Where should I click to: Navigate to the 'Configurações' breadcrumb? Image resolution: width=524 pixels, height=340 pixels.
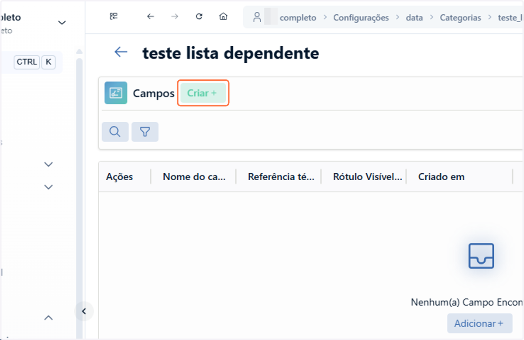pos(361,18)
